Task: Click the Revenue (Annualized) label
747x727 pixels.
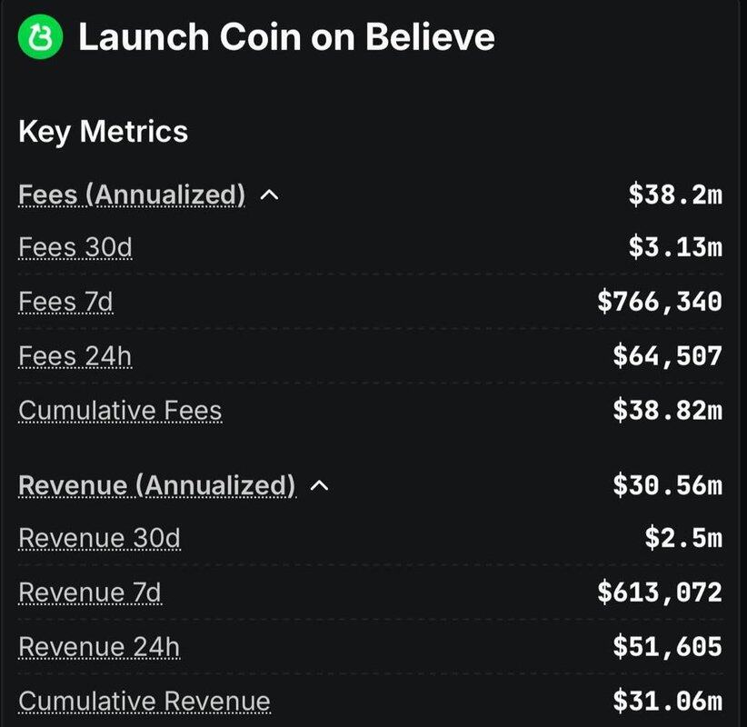Action: (x=157, y=485)
